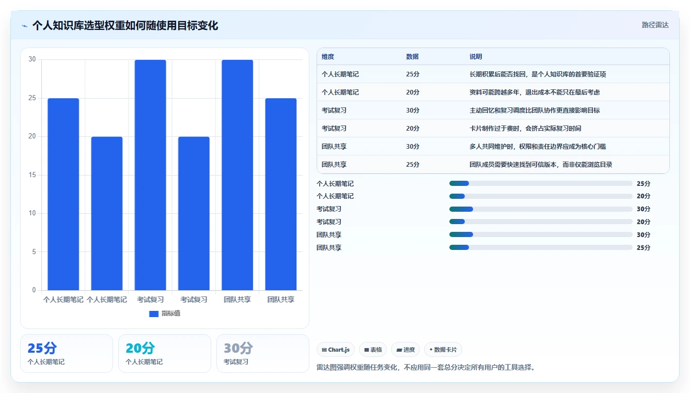690x393 pixels.
Task: Select the cell 资料可能跨越多年，退出成本不能只在最后考虑
Action: coord(535,92)
